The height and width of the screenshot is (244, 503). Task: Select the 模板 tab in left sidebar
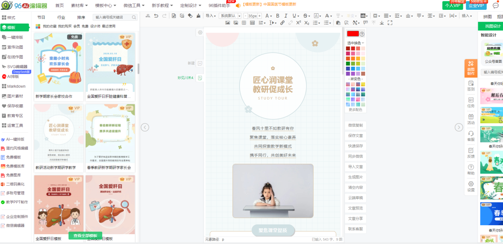11,27
